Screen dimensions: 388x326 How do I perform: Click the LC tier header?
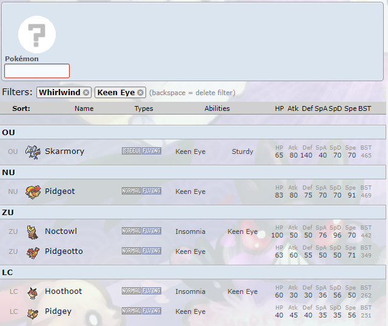click(193, 272)
